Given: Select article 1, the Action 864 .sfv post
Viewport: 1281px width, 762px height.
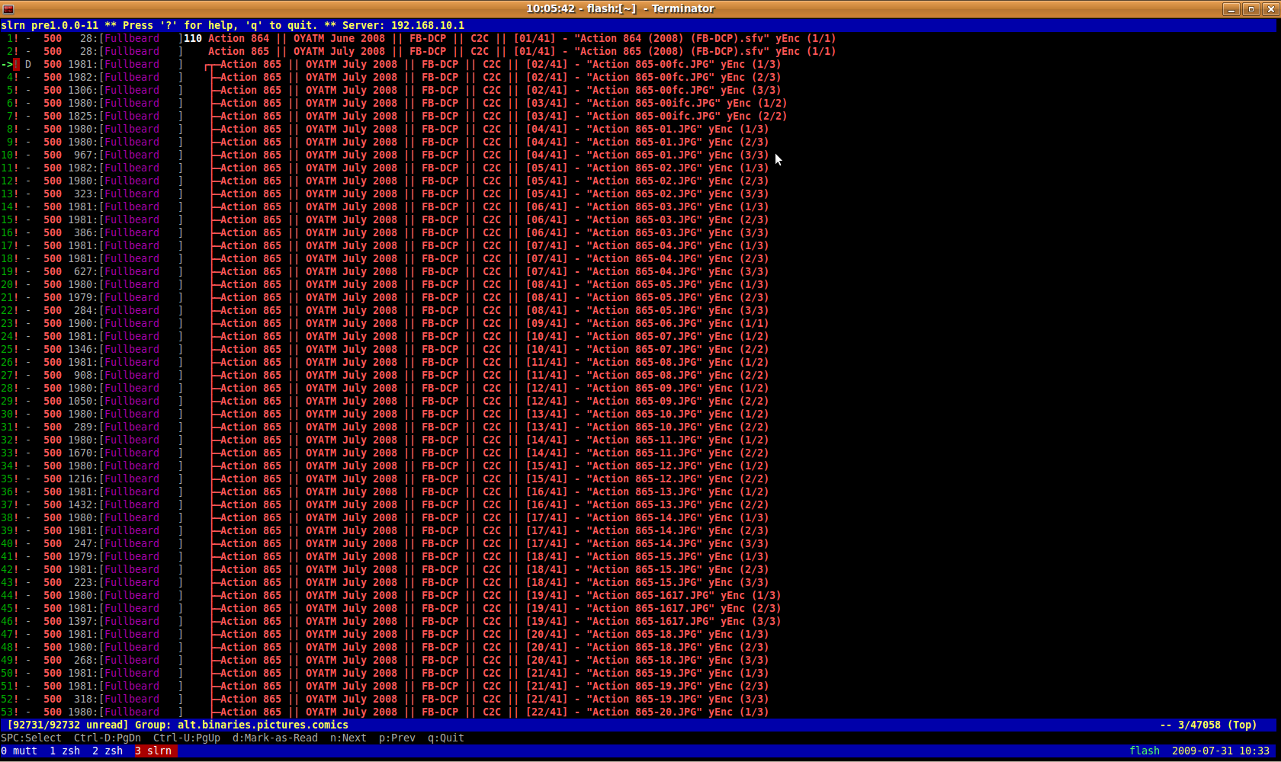Looking at the screenshot, I should pyautogui.click(x=522, y=39).
